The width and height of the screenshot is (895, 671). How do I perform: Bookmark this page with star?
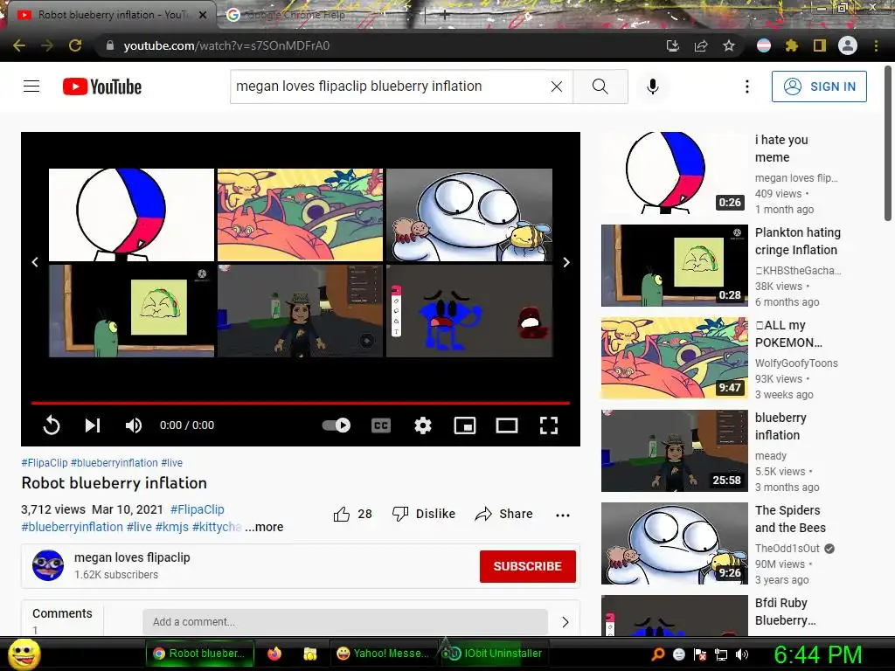(729, 45)
